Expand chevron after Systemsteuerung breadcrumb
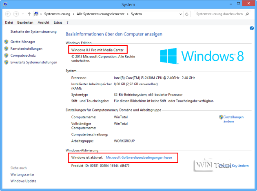This screenshot has width=257, height=191. pyautogui.click(x=73, y=14)
